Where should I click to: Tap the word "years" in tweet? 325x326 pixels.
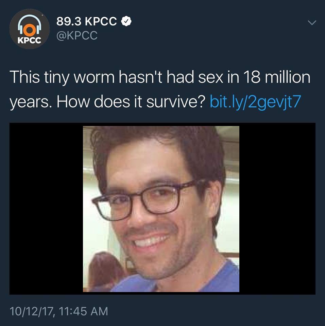click(29, 103)
